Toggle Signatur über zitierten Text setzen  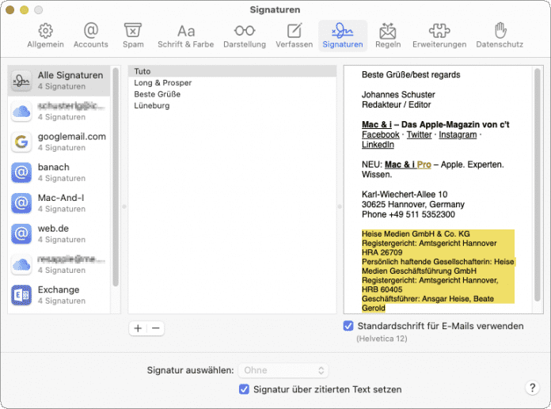pyautogui.click(x=244, y=389)
